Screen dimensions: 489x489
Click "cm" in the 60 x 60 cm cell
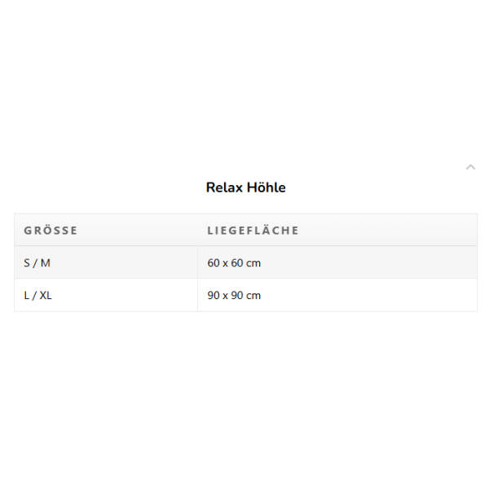tap(253, 263)
